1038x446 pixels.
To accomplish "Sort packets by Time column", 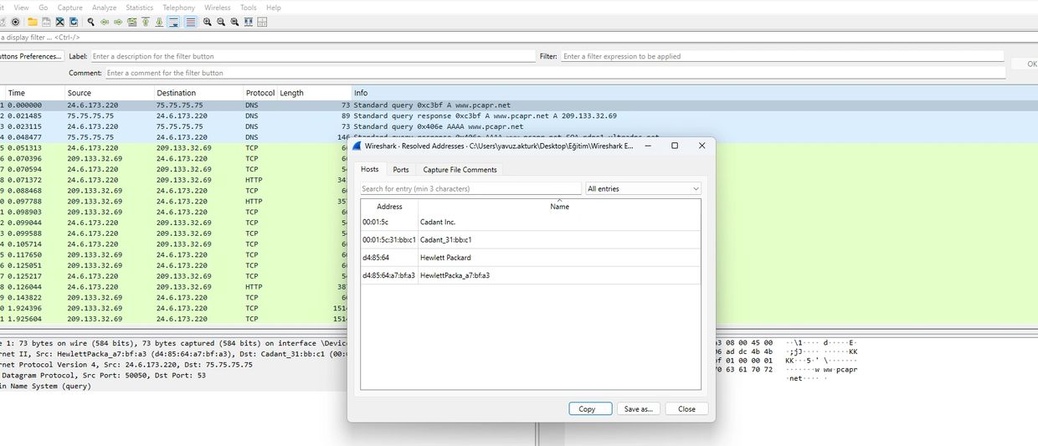I will coord(33,93).
